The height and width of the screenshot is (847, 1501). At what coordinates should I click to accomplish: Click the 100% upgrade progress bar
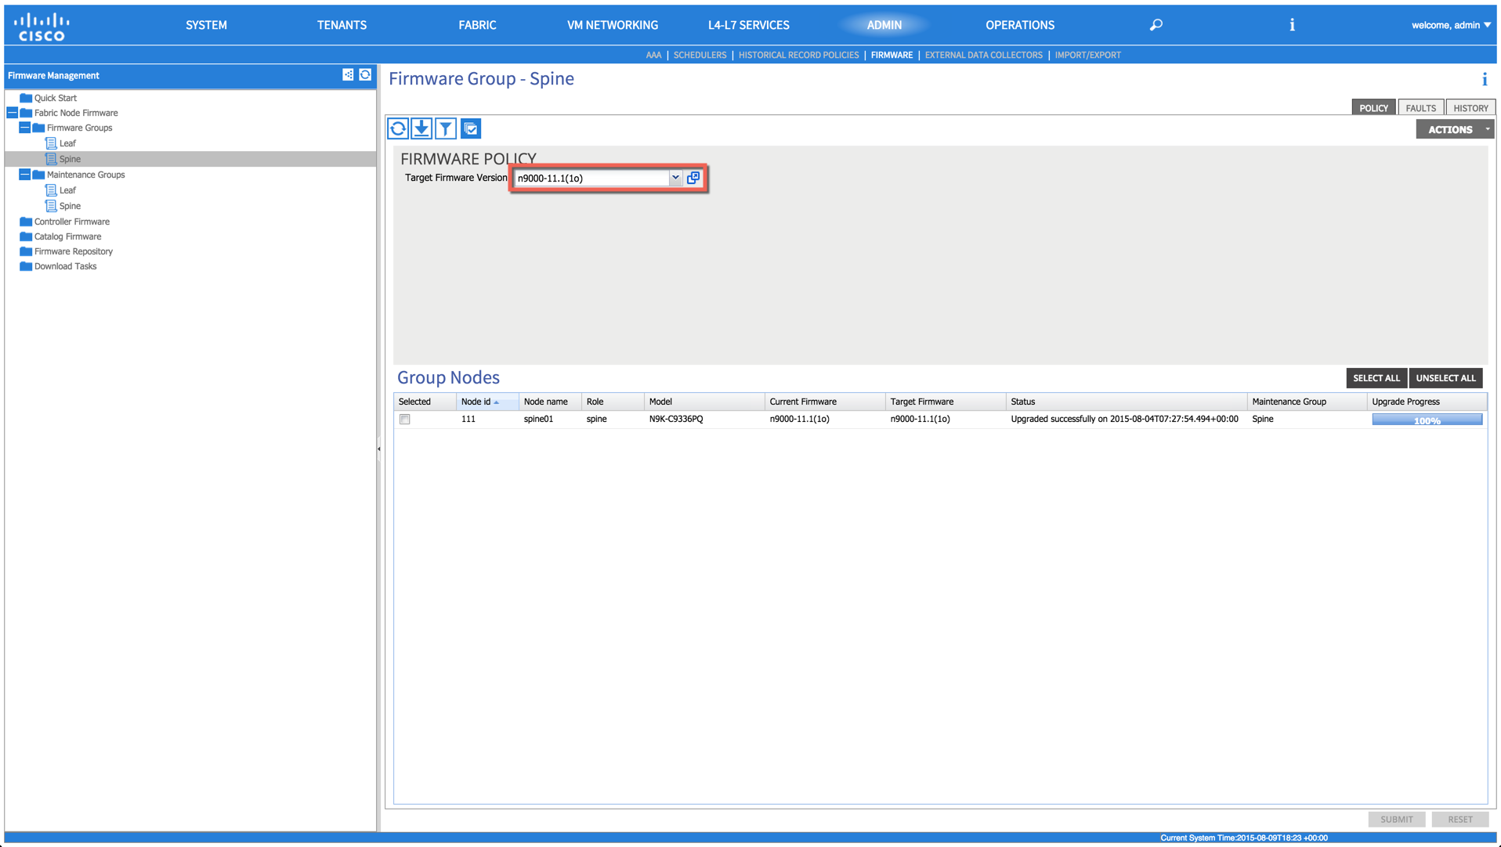tap(1427, 420)
